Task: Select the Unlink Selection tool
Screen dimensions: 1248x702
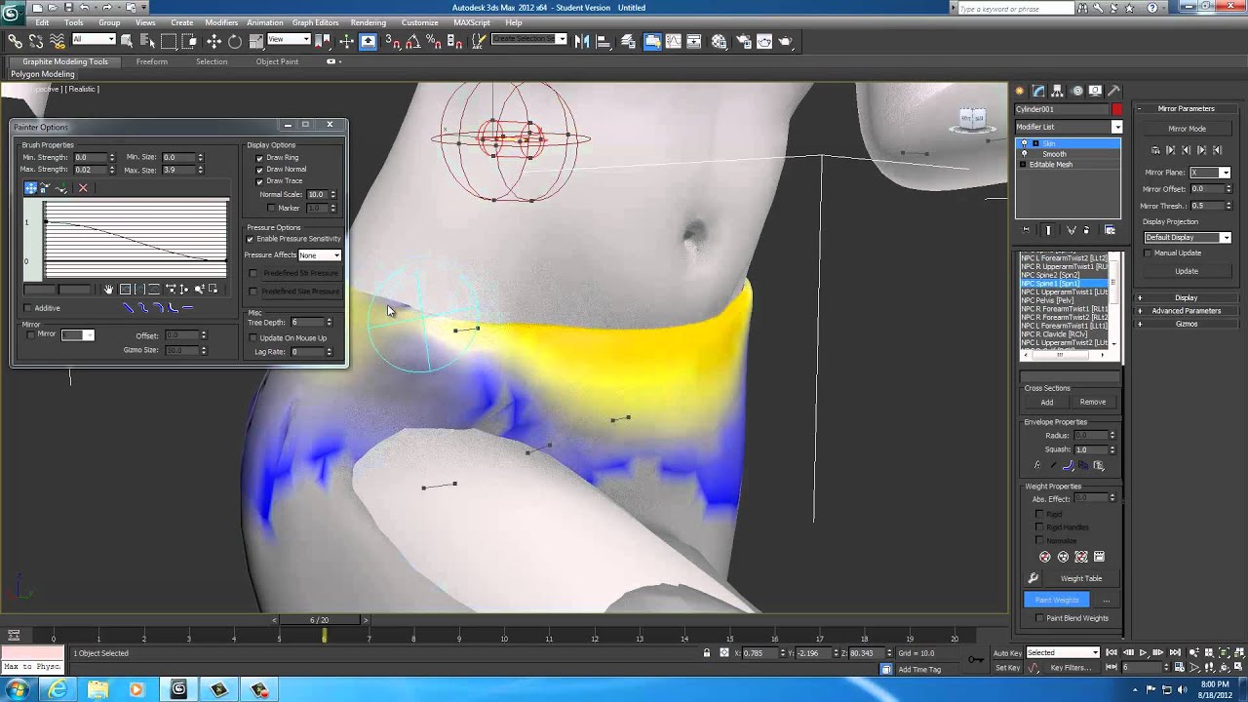Action: [36, 41]
